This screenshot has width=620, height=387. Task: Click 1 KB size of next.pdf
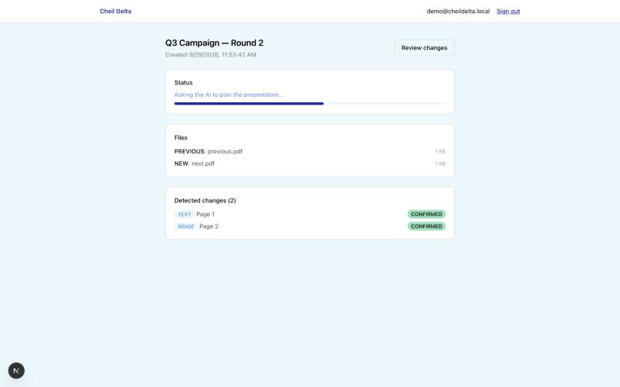click(x=440, y=163)
